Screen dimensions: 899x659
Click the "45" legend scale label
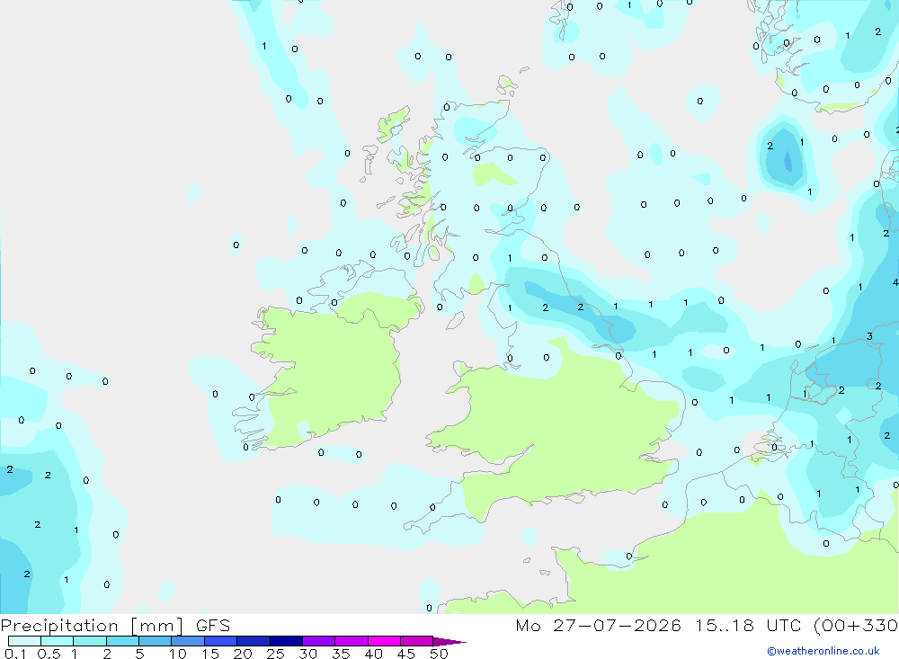pyautogui.click(x=406, y=654)
